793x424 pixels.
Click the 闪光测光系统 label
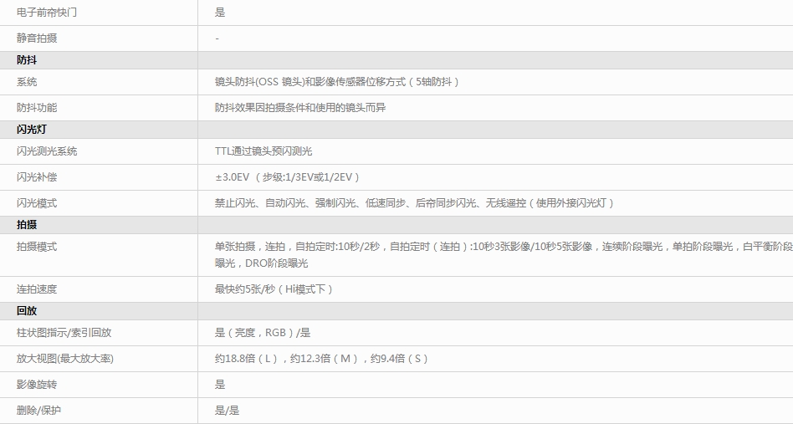(x=47, y=151)
